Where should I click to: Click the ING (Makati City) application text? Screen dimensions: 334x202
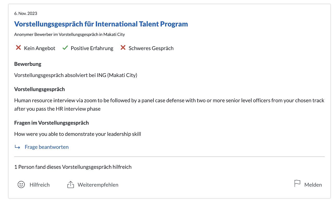tap(76, 75)
